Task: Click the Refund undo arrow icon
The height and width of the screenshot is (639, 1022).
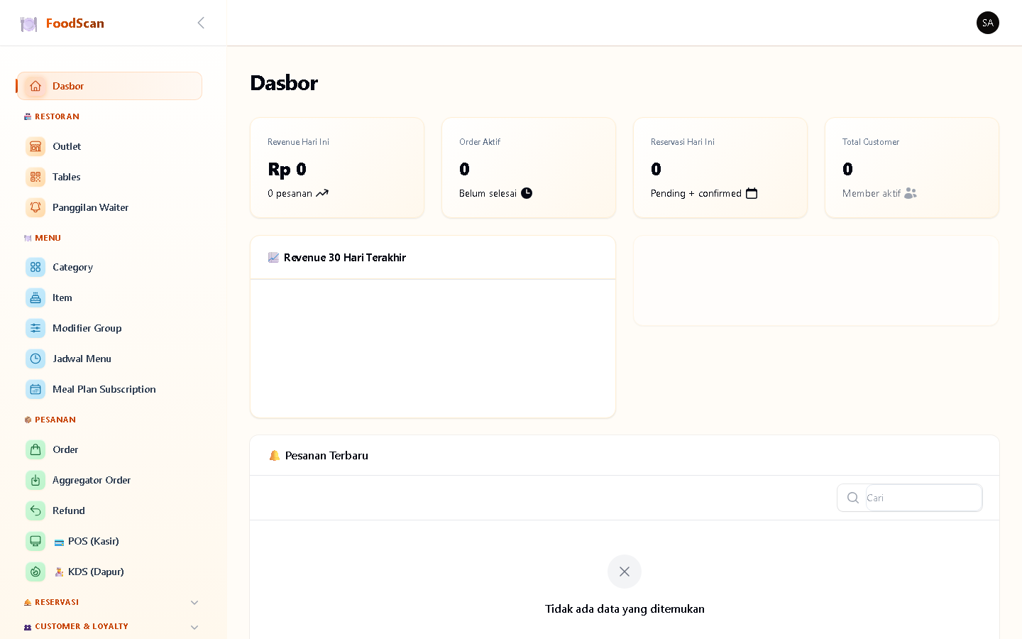Action: click(x=35, y=510)
